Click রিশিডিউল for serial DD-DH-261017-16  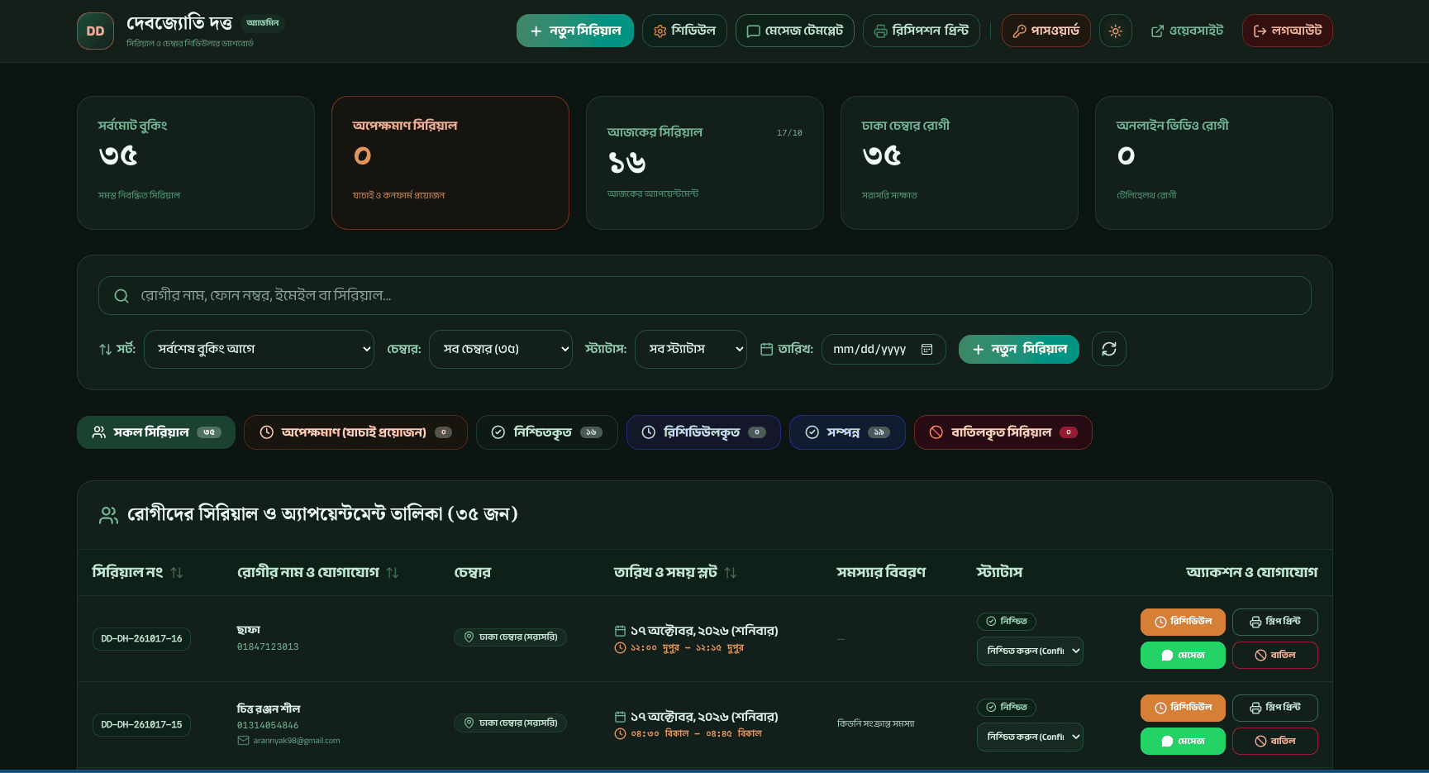(x=1183, y=622)
